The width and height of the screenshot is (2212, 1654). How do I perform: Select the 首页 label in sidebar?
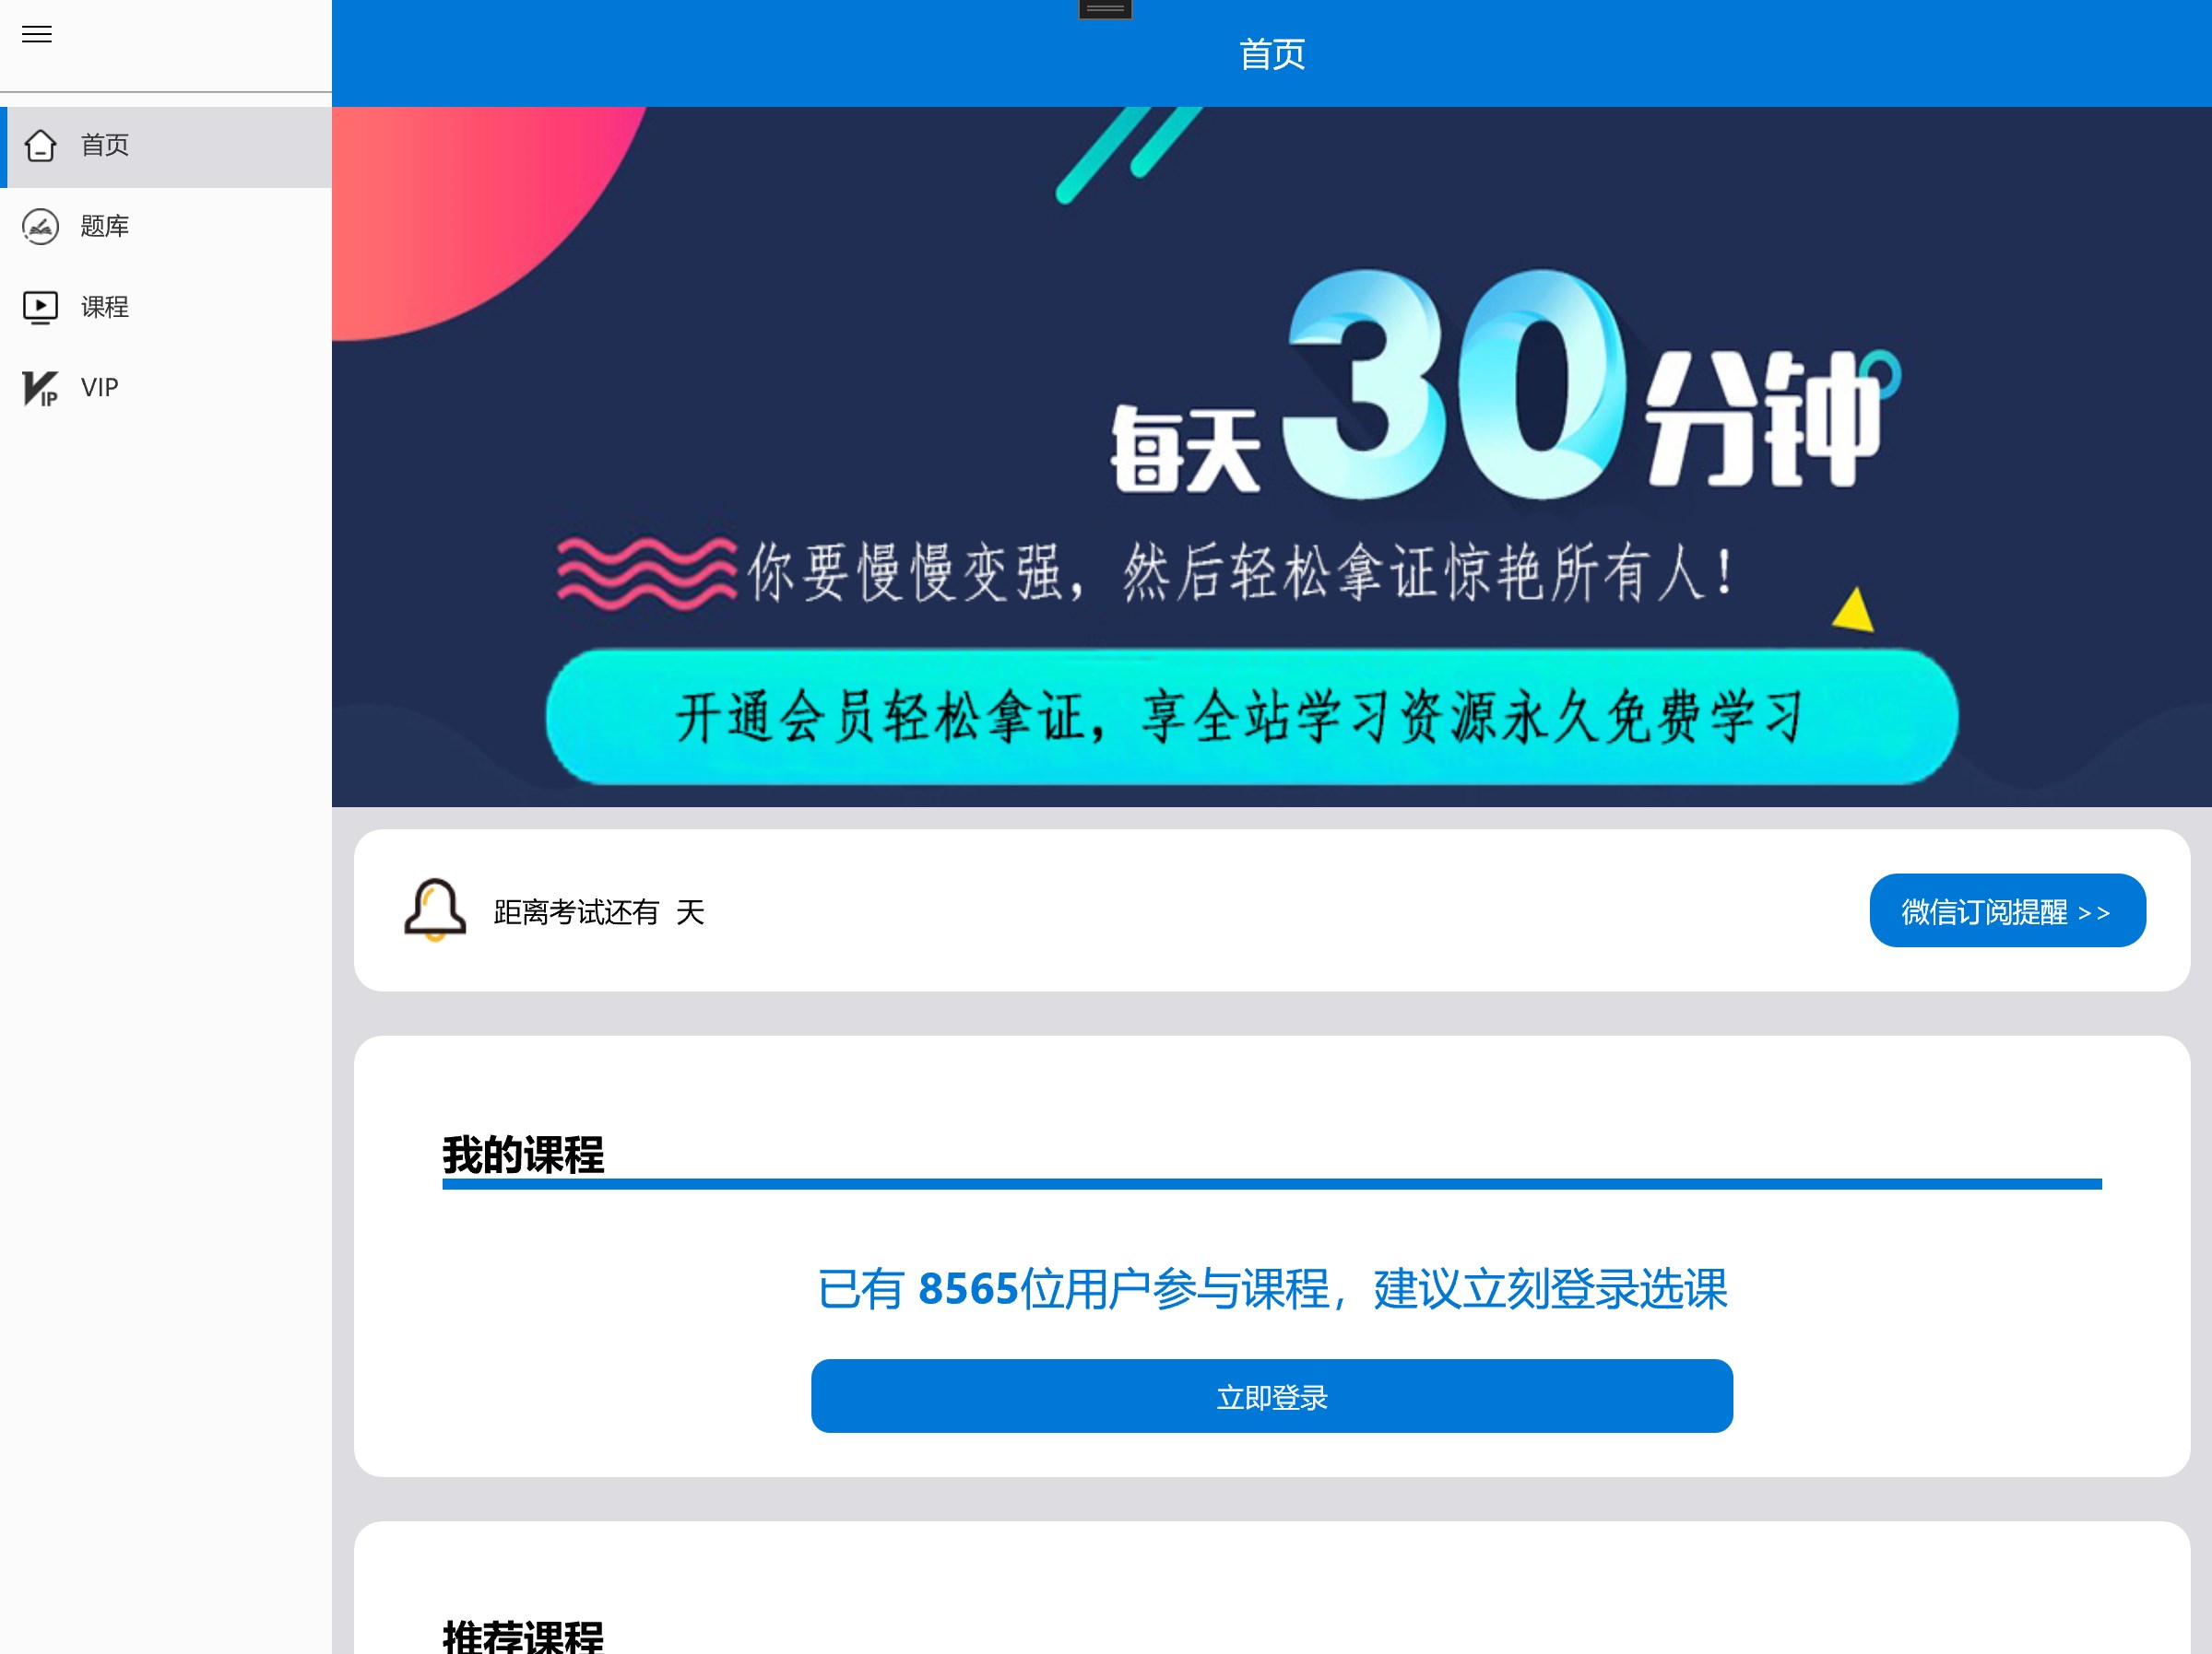[x=105, y=146]
